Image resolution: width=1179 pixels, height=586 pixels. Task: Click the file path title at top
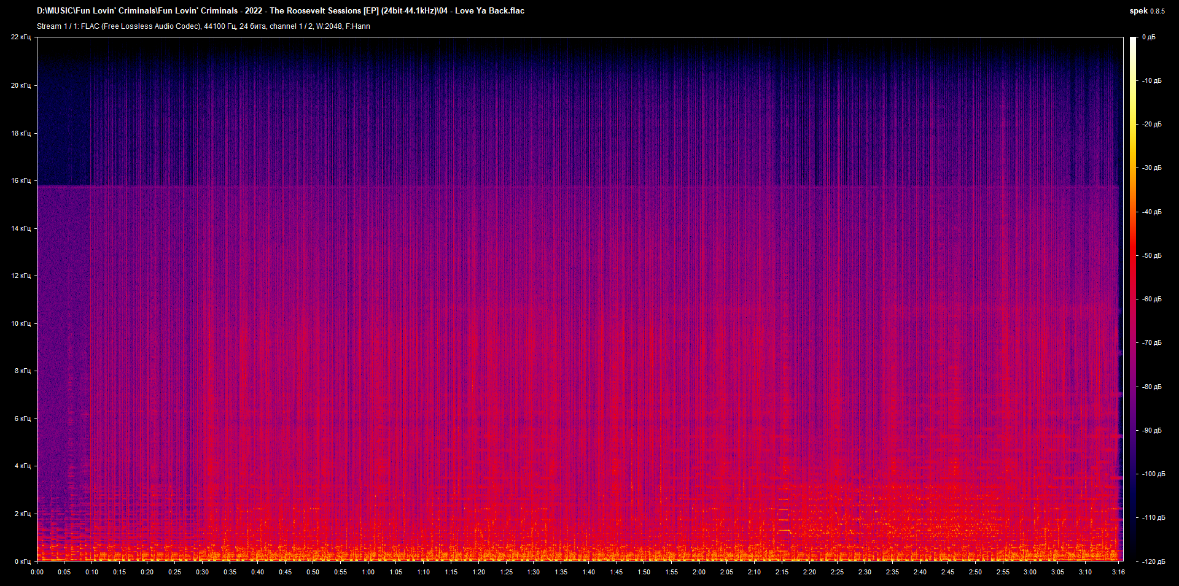click(x=280, y=10)
